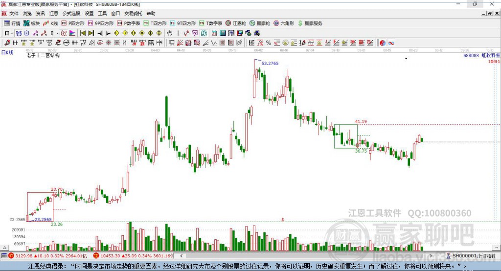Image resolution: width=501 pixels, height=271 pixels.
Task: Click the Shanghai index 3129.98 status entry
Action: coord(47,256)
